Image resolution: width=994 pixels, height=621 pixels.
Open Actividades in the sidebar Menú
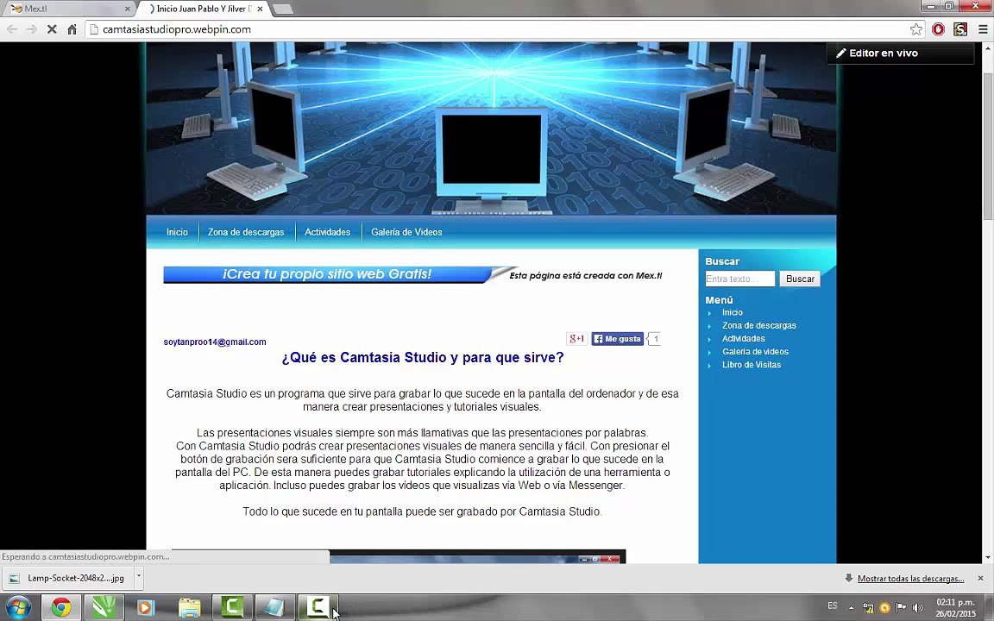tap(744, 338)
